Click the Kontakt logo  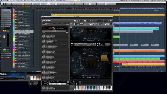click(46, 21)
